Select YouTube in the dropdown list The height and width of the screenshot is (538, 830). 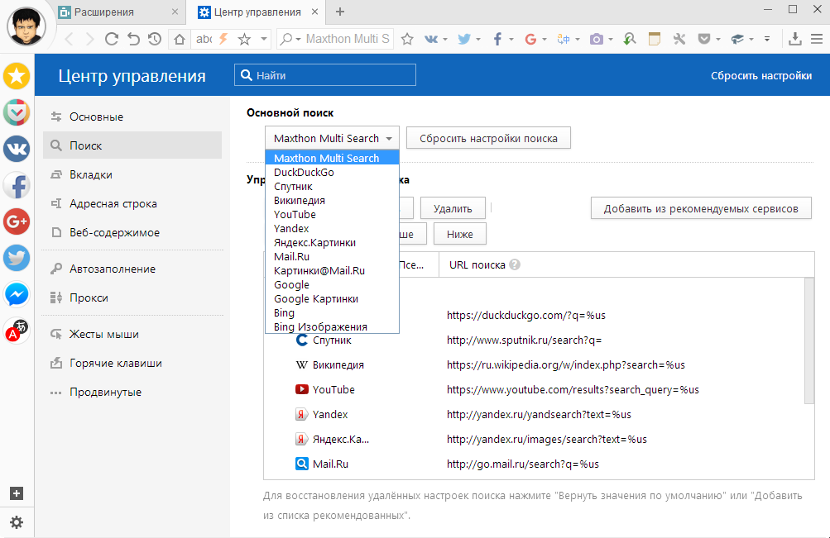(332, 215)
